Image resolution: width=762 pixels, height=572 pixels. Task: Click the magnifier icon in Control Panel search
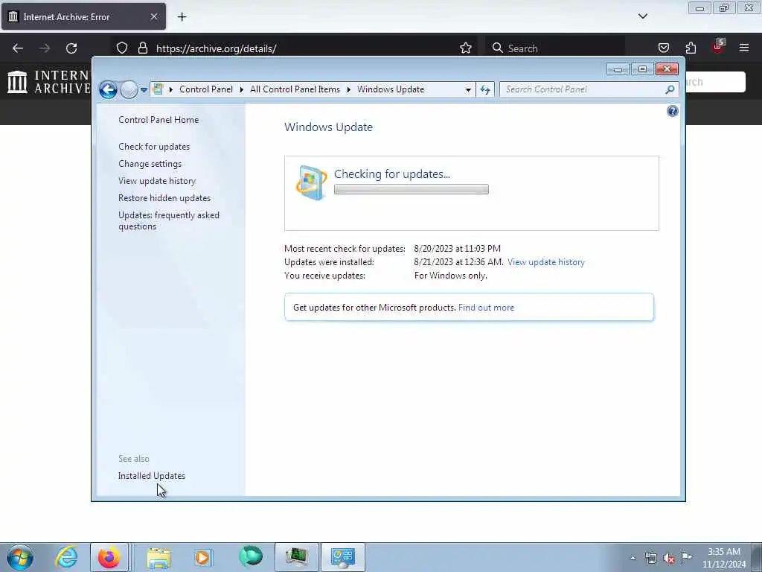tap(670, 89)
